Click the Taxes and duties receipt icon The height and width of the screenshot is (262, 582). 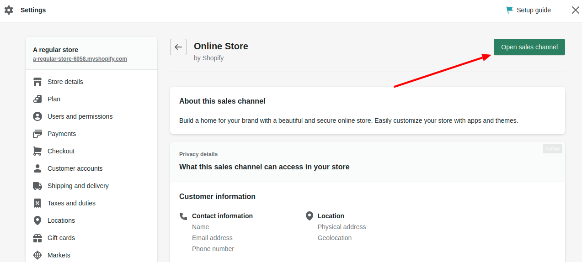pyautogui.click(x=37, y=203)
